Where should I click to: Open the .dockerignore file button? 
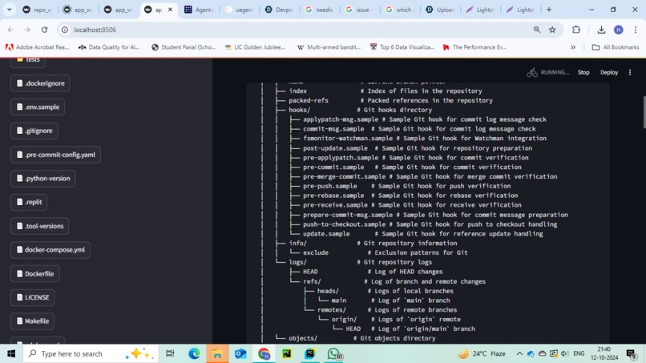40,83
